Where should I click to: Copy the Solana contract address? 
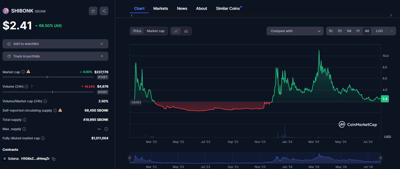(x=54, y=159)
